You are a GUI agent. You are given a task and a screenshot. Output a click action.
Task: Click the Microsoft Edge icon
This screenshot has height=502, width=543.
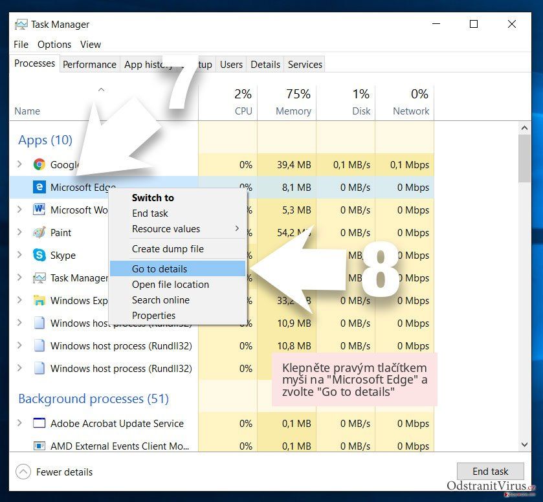click(39, 187)
